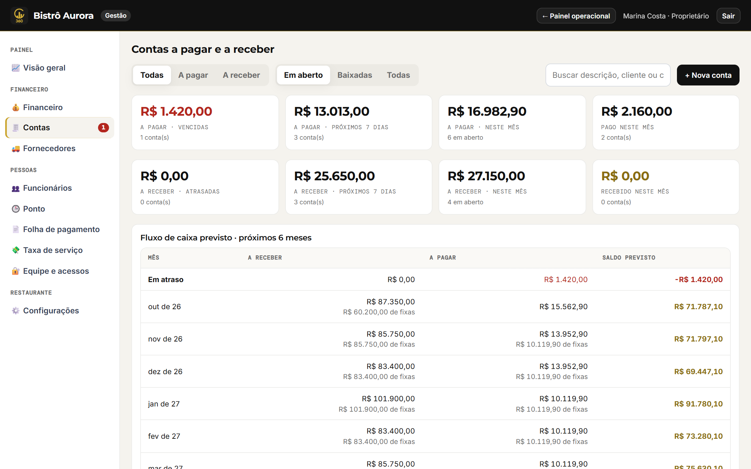
Task: Click the R$ 1.420,00 vencidas card
Action: coord(205,123)
